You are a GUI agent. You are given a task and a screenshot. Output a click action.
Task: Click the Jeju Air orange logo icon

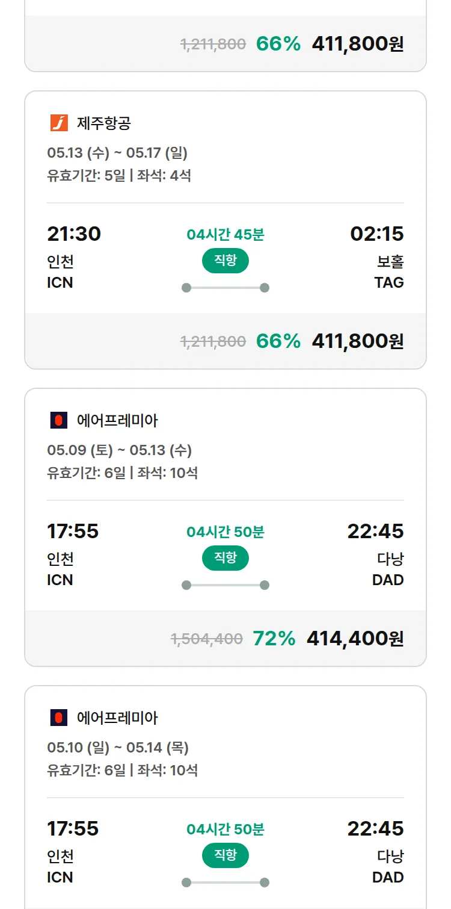(59, 123)
